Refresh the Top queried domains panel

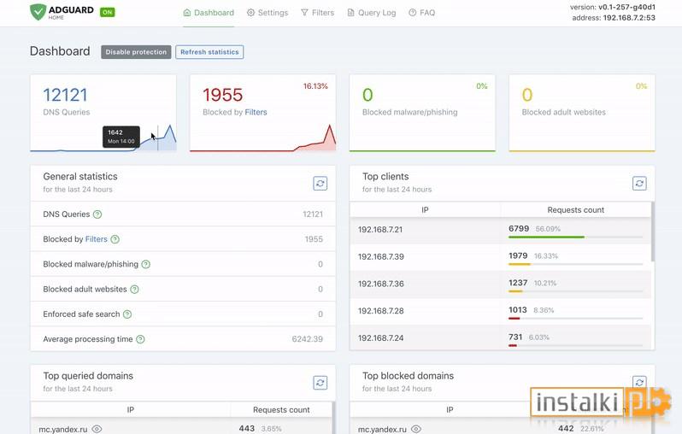point(320,383)
